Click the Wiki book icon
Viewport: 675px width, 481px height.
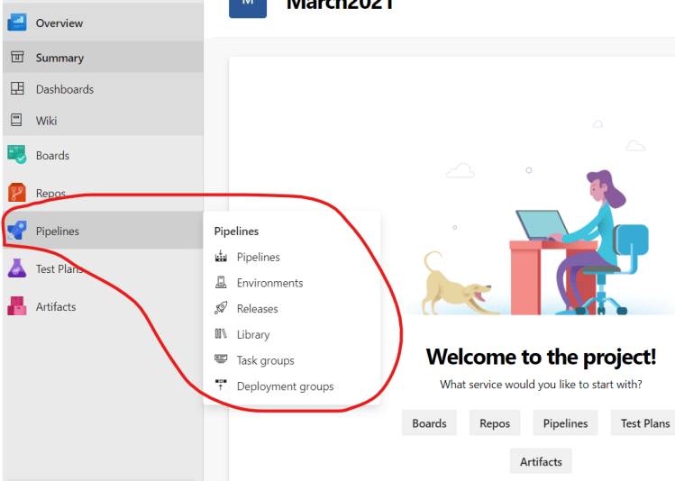tap(16, 120)
